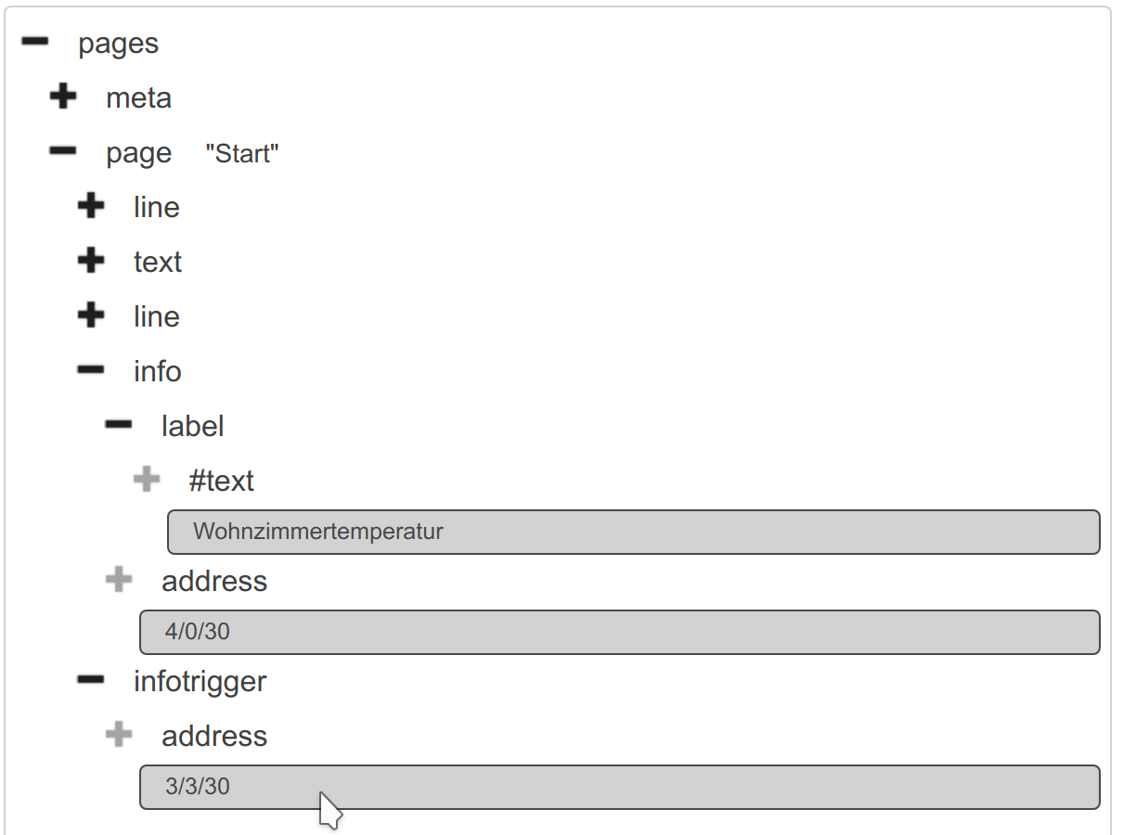
Task: Select the info tree item label
Action: point(158,371)
